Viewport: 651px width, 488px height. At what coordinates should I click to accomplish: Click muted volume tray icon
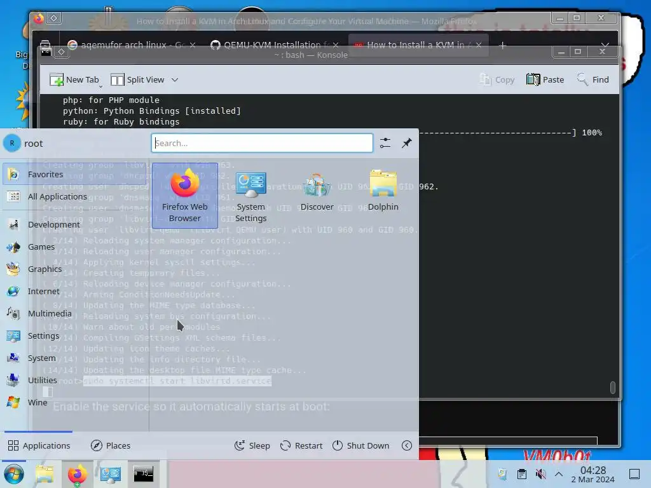(540, 474)
